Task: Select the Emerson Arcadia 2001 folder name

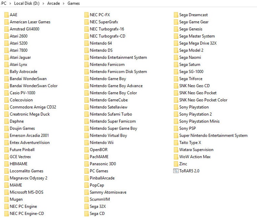Action: click(29, 135)
